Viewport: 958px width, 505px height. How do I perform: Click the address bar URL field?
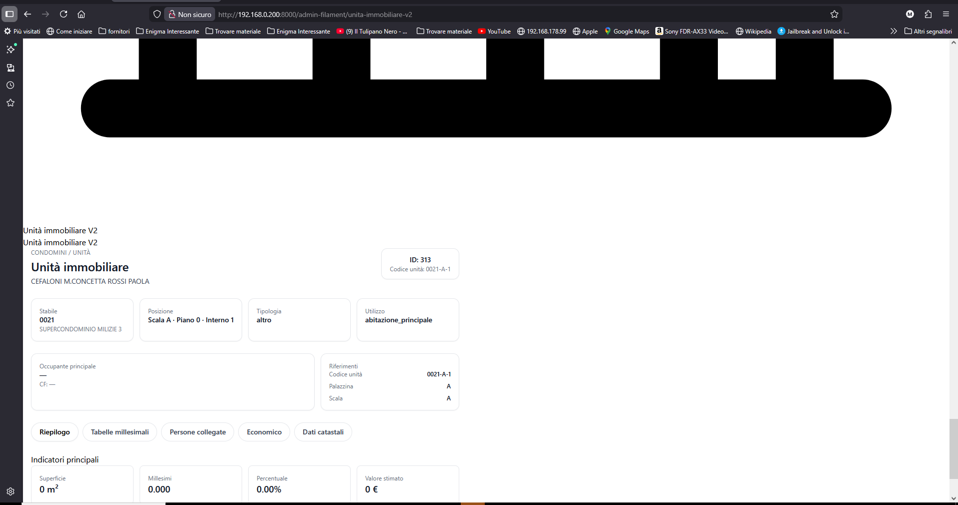pos(520,15)
